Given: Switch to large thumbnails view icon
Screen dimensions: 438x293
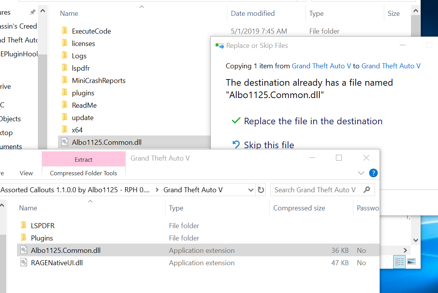Looking at the screenshot, I should (x=411, y=262).
